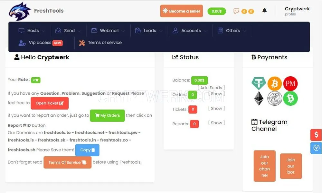Click the NEW badge next to Vip access
Image resolution: width=322 pixels, height=193 pixels.
(x=58, y=43)
